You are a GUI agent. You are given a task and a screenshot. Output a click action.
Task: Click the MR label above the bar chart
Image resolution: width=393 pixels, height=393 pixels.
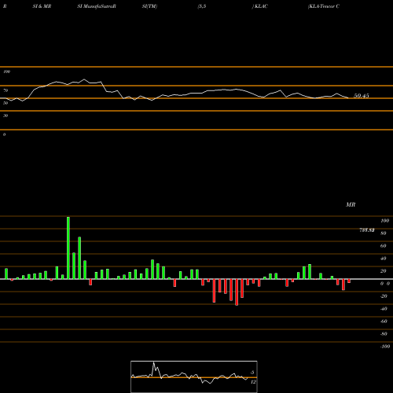tap(351, 204)
